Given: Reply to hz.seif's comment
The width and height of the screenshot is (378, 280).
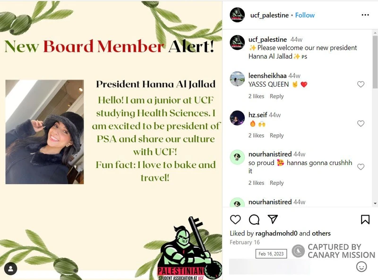Looking at the screenshot, I should click(276, 136).
